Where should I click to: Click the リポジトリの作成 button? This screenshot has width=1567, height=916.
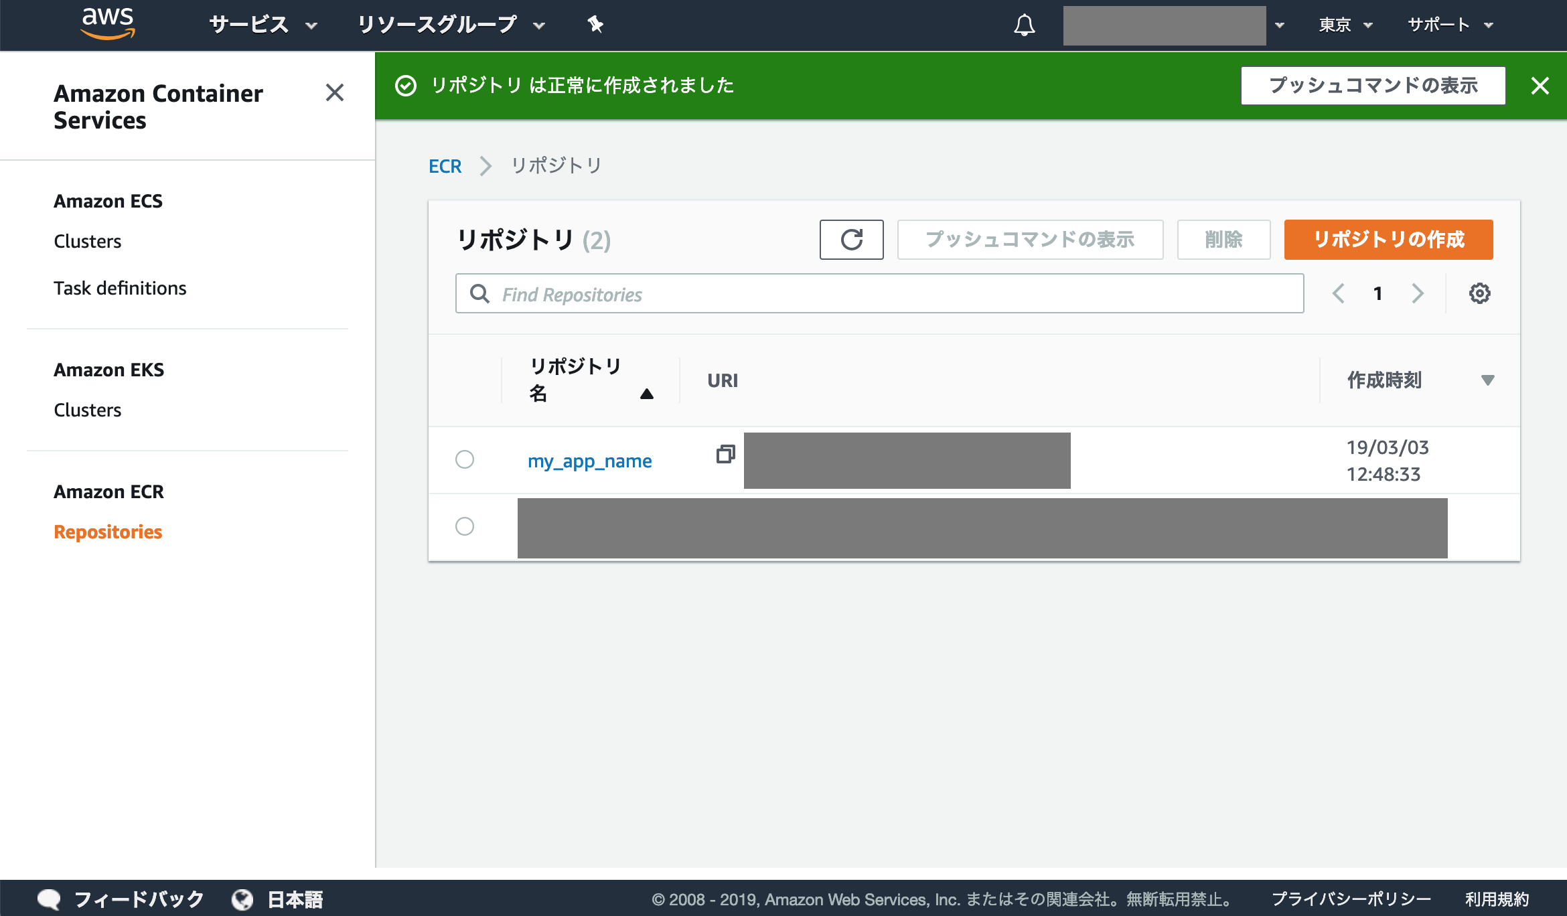[x=1388, y=239]
